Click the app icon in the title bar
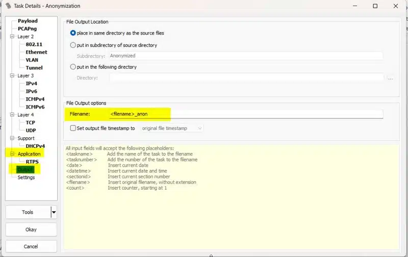Screen dimensions: 408x257 coord(8,6)
